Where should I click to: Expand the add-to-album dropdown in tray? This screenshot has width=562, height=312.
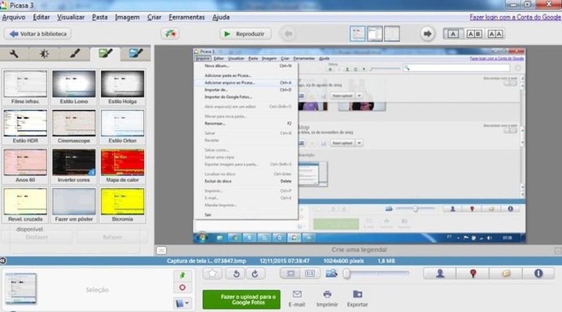pos(182,303)
